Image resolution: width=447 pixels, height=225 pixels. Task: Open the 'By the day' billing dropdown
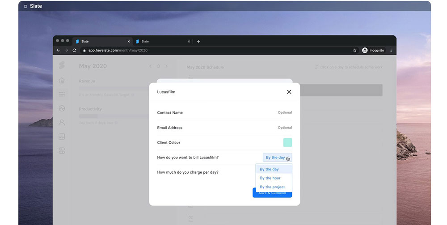click(278, 158)
